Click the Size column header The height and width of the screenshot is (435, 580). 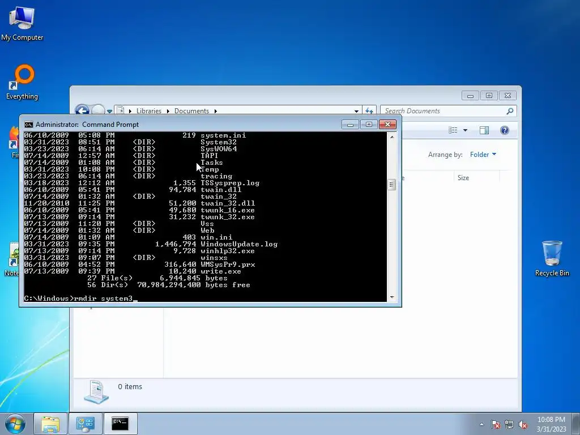(463, 177)
